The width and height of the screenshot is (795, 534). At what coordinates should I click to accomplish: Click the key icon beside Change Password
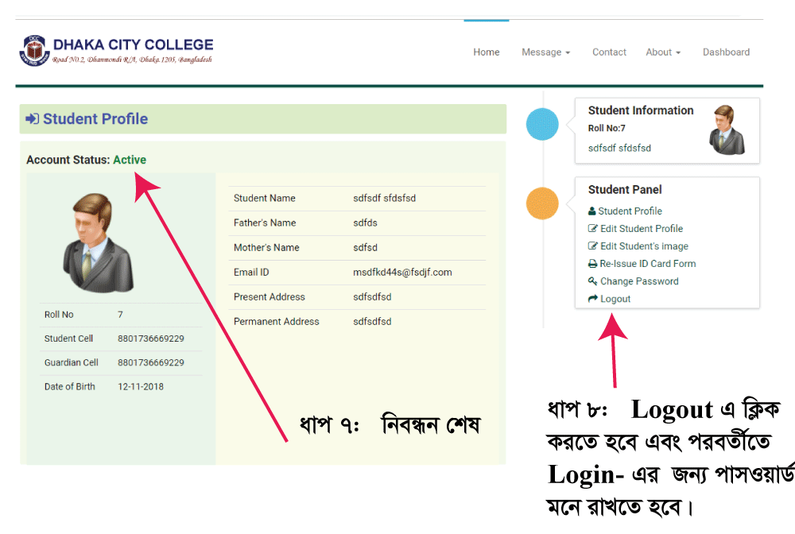pos(592,281)
